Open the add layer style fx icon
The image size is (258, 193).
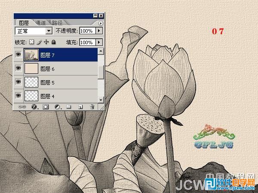pyautogui.click(x=34, y=107)
